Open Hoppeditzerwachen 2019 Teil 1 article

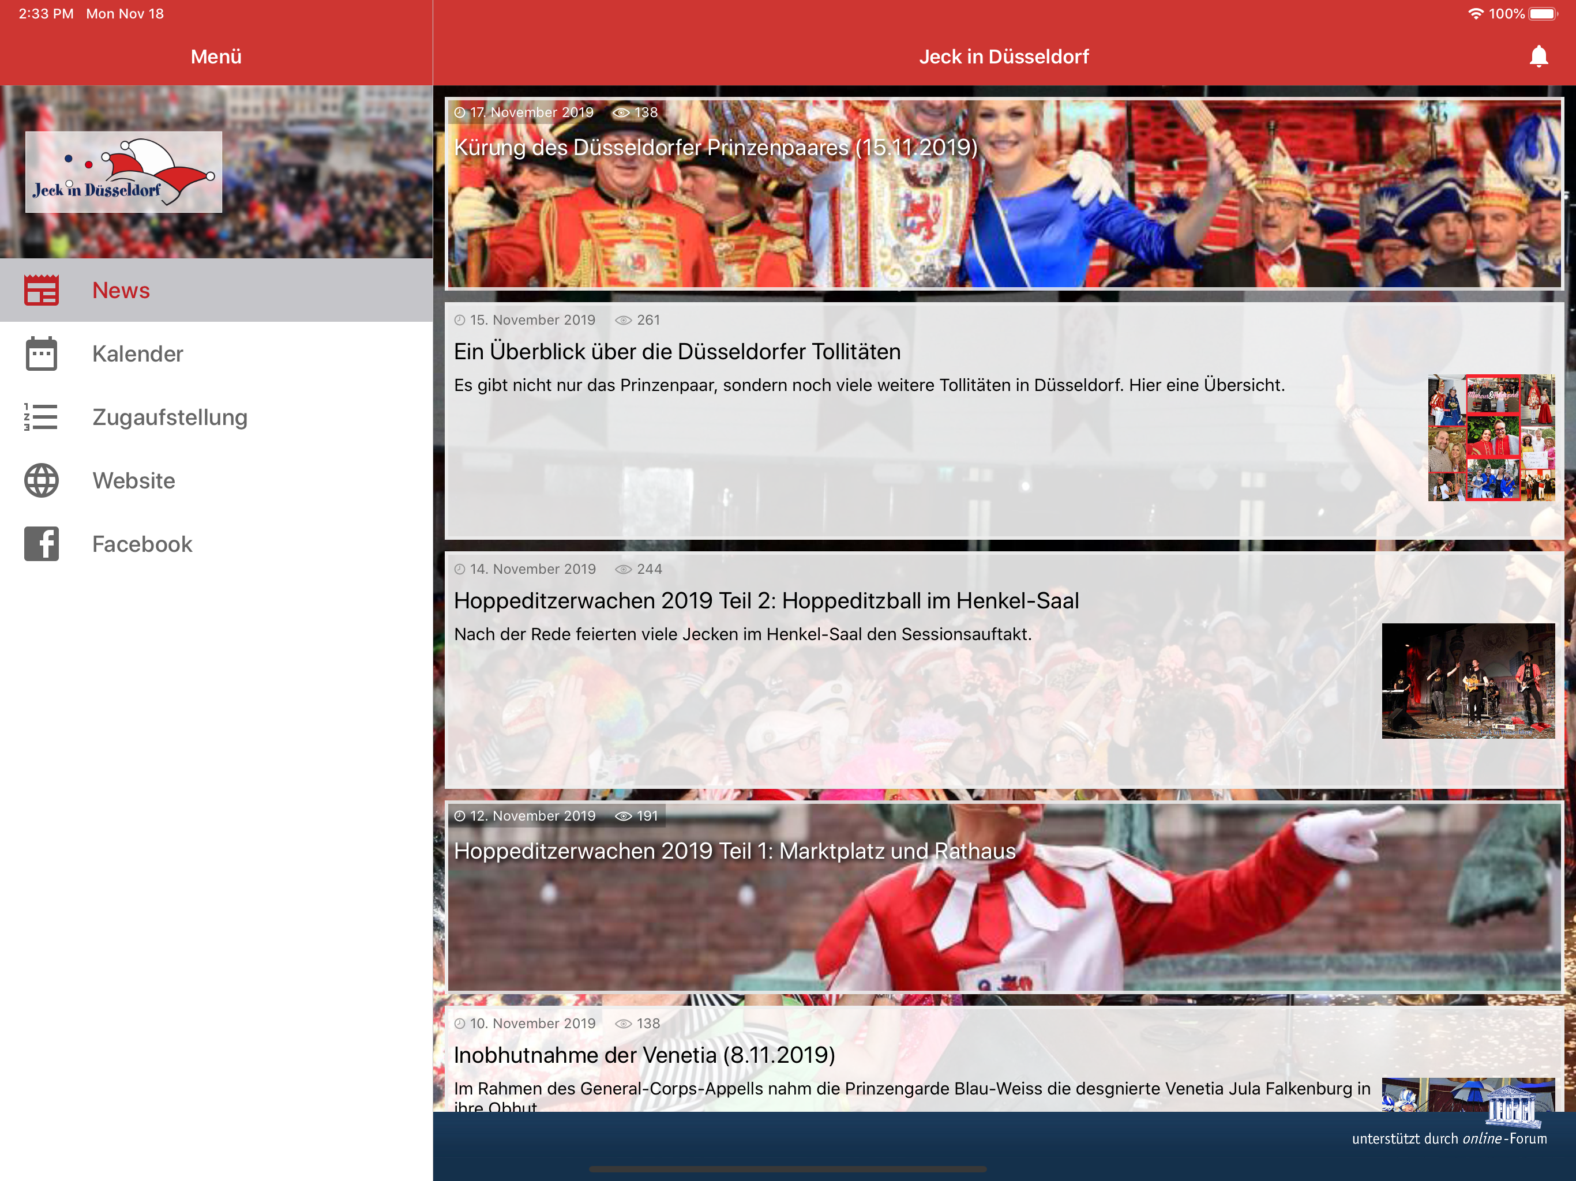point(1004,897)
